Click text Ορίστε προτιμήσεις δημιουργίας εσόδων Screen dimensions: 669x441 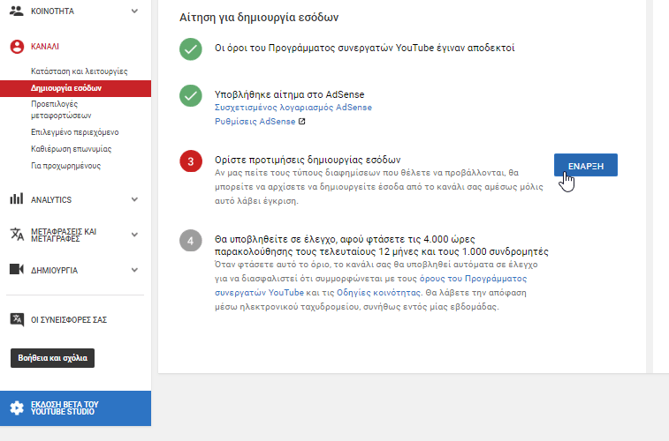(308, 160)
